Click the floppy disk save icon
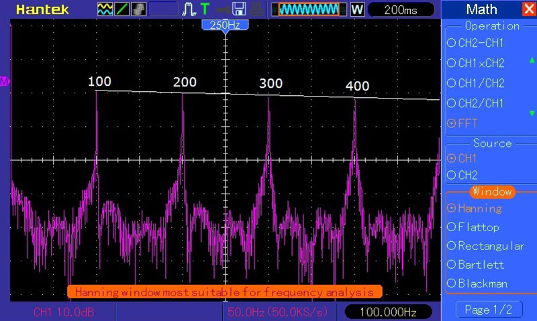 point(239,9)
